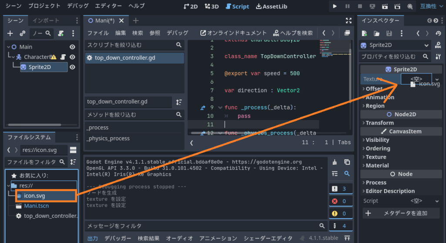Toggle search in output log
The height and width of the screenshot is (243, 446).
[x=347, y=173]
